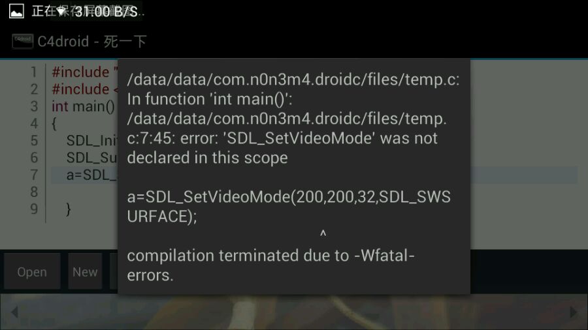
Task: Click the left arrow on the bottom strip
Action: (x=14, y=312)
